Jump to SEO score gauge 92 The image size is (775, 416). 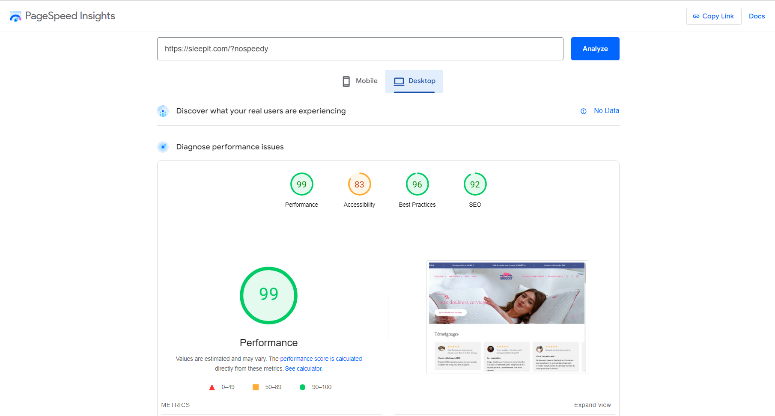click(x=475, y=184)
